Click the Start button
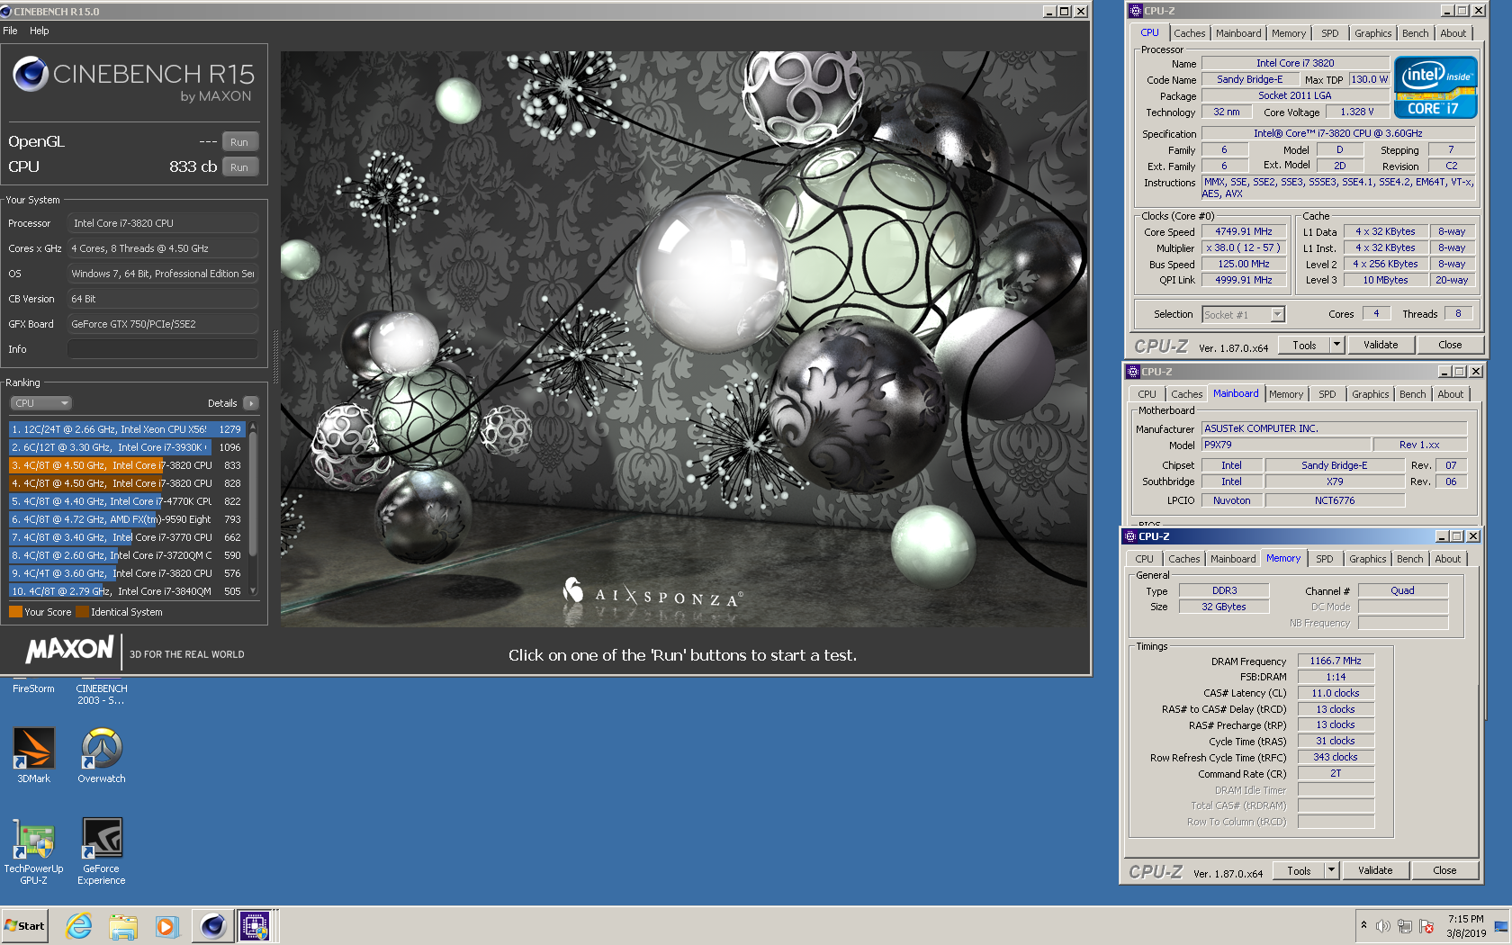1512x945 pixels. pos(25,926)
